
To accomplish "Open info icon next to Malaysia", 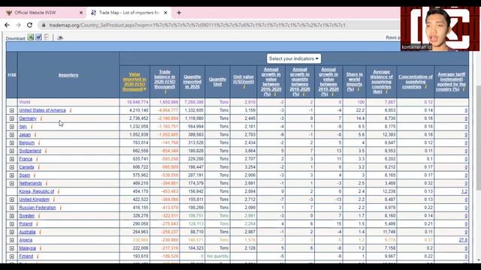I will 41,248.
